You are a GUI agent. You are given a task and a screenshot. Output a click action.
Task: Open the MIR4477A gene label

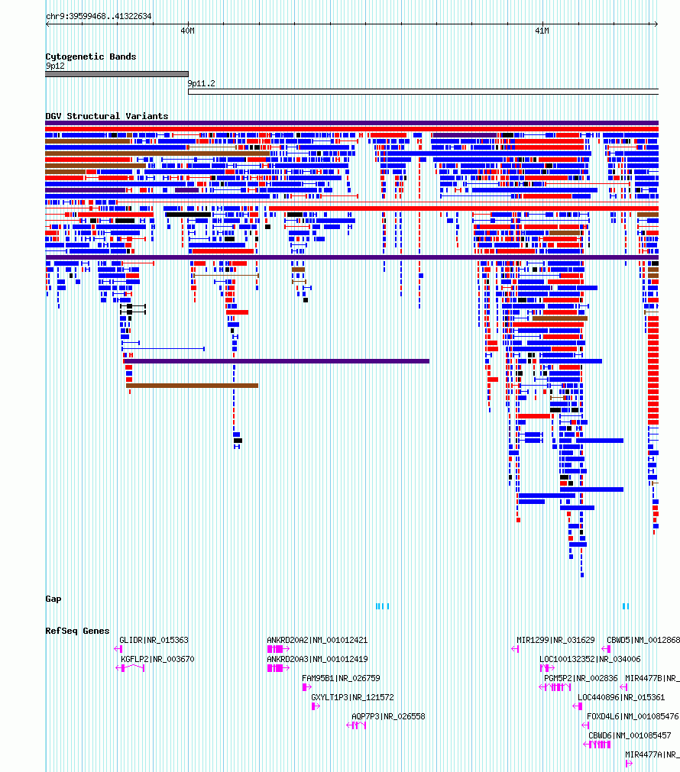tap(652, 754)
